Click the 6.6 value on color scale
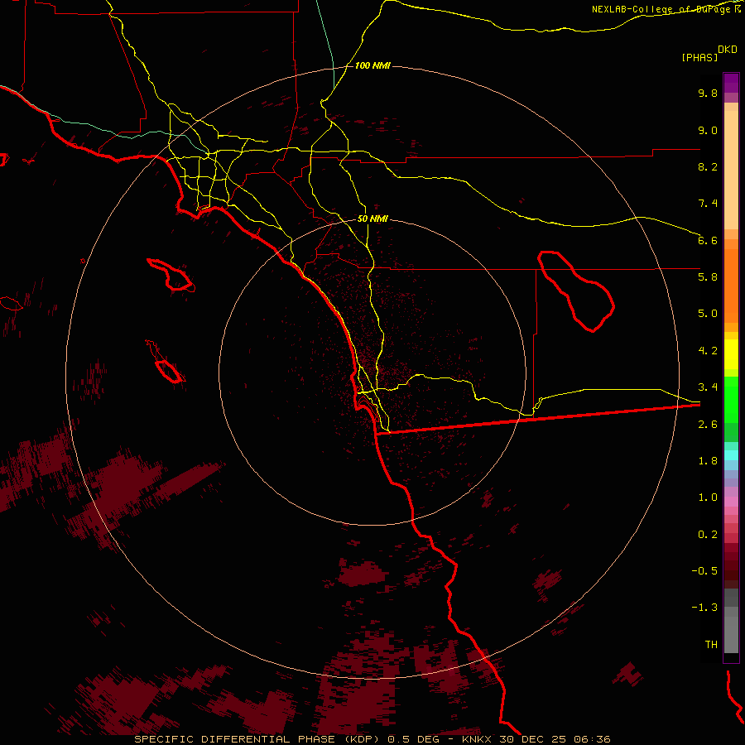 tap(708, 240)
